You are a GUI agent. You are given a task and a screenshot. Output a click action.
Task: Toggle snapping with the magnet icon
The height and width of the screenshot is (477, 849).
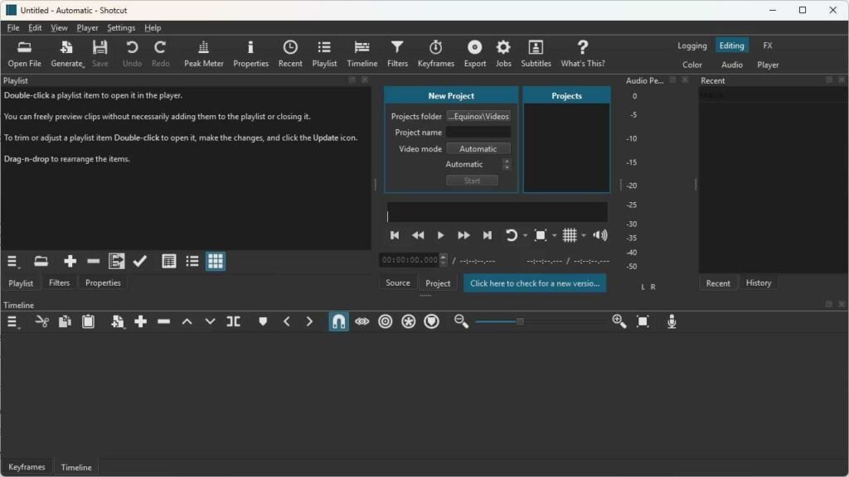click(338, 321)
